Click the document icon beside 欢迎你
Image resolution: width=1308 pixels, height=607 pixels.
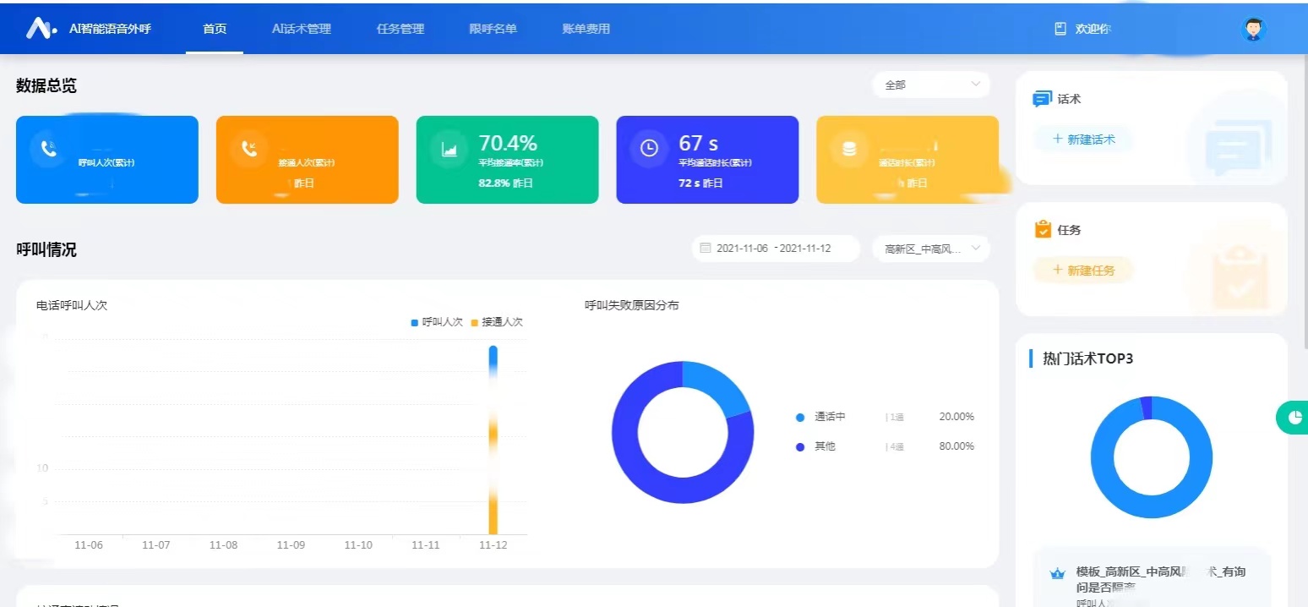pos(1060,29)
